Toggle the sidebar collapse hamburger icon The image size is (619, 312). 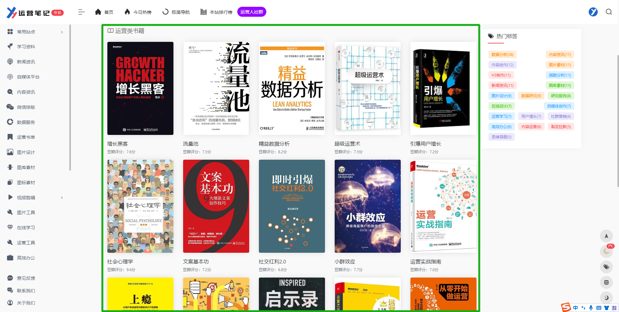pyautogui.click(x=81, y=12)
